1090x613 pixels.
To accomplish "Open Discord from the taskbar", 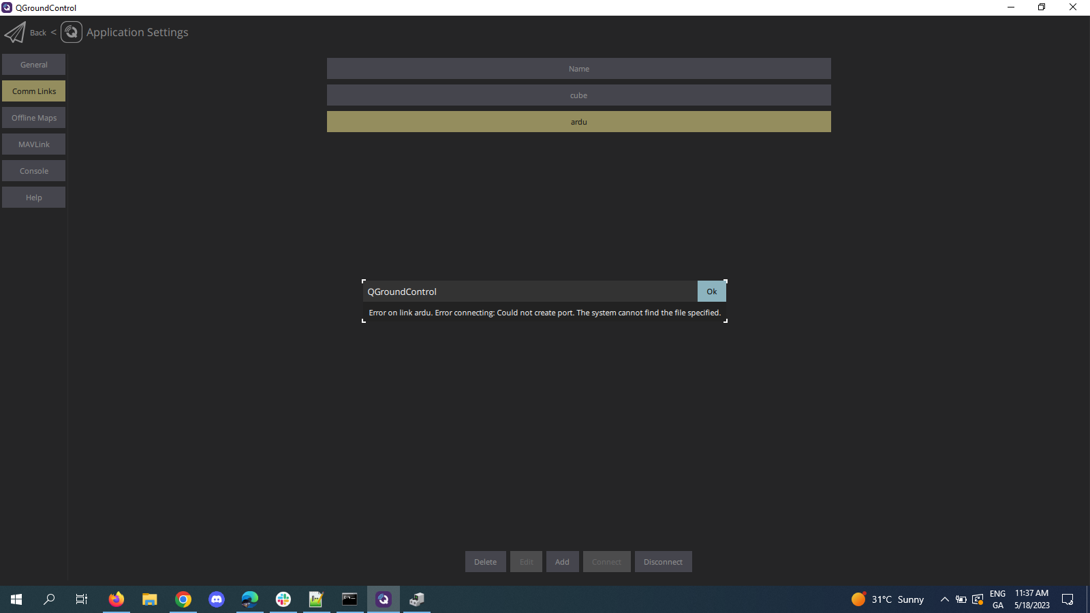I will [216, 599].
